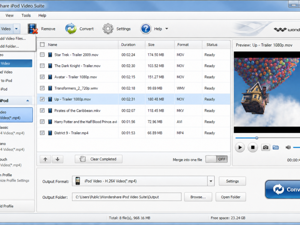Click the toolbar Convert label
Image resolution: width=300 pixels, height=225 pixels.
[87, 29]
